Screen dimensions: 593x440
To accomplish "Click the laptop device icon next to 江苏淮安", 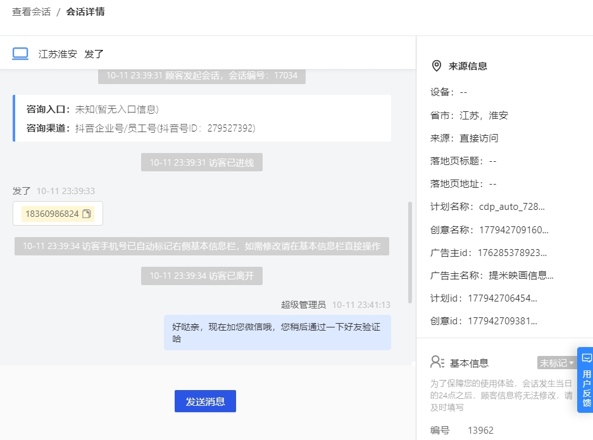I will coord(20,54).
